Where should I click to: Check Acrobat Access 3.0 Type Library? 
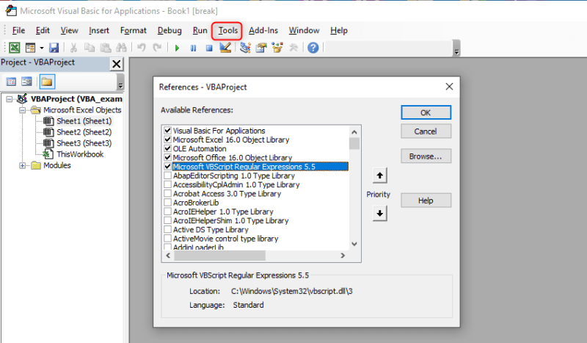click(168, 193)
